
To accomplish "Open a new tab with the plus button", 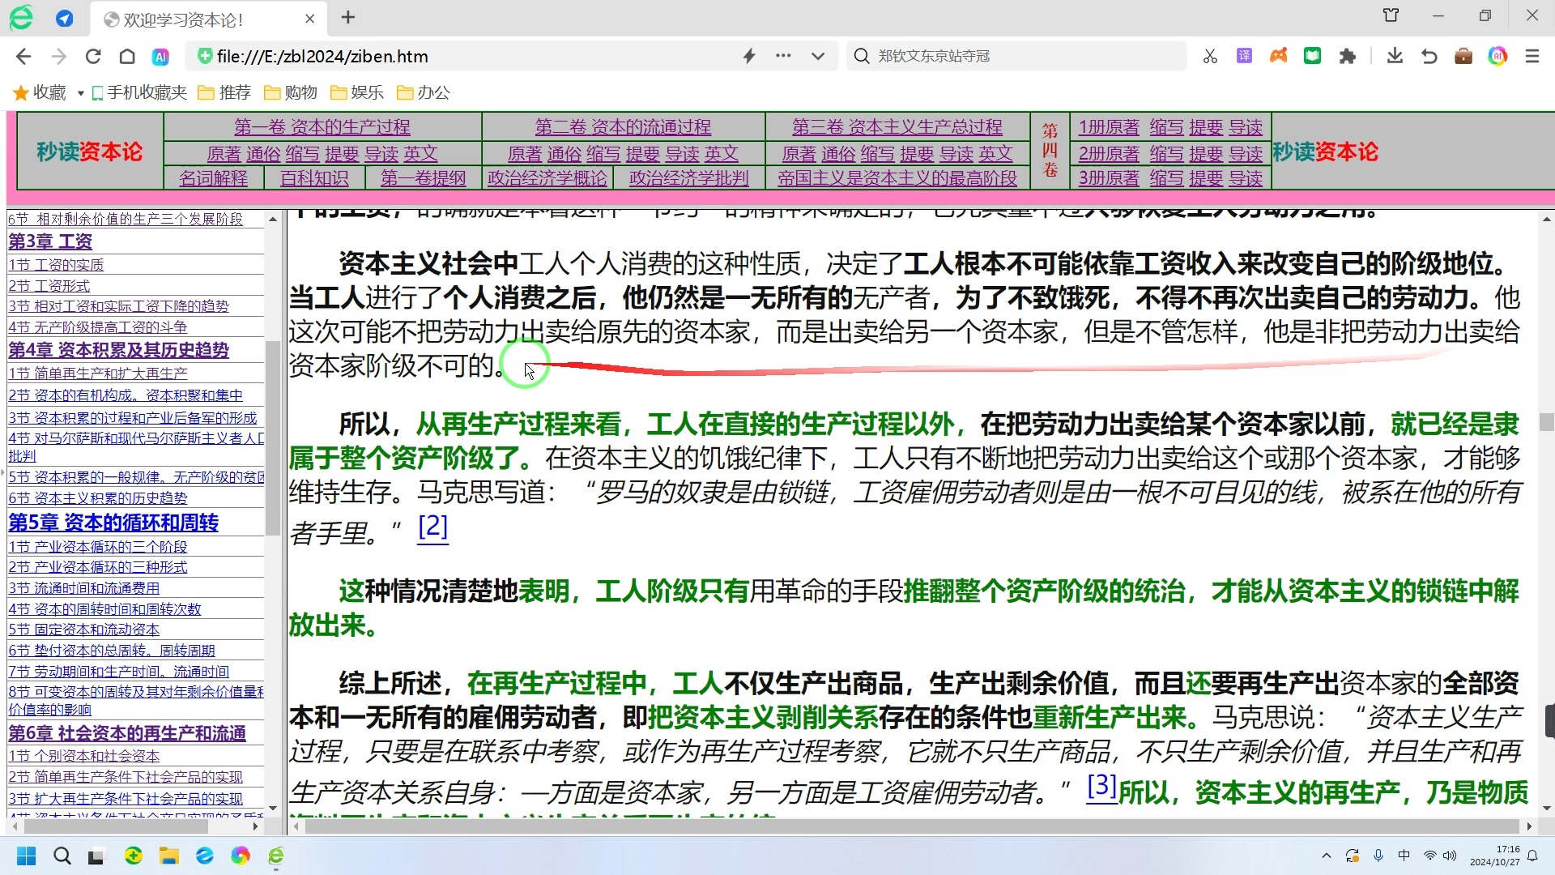I will (x=348, y=18).
